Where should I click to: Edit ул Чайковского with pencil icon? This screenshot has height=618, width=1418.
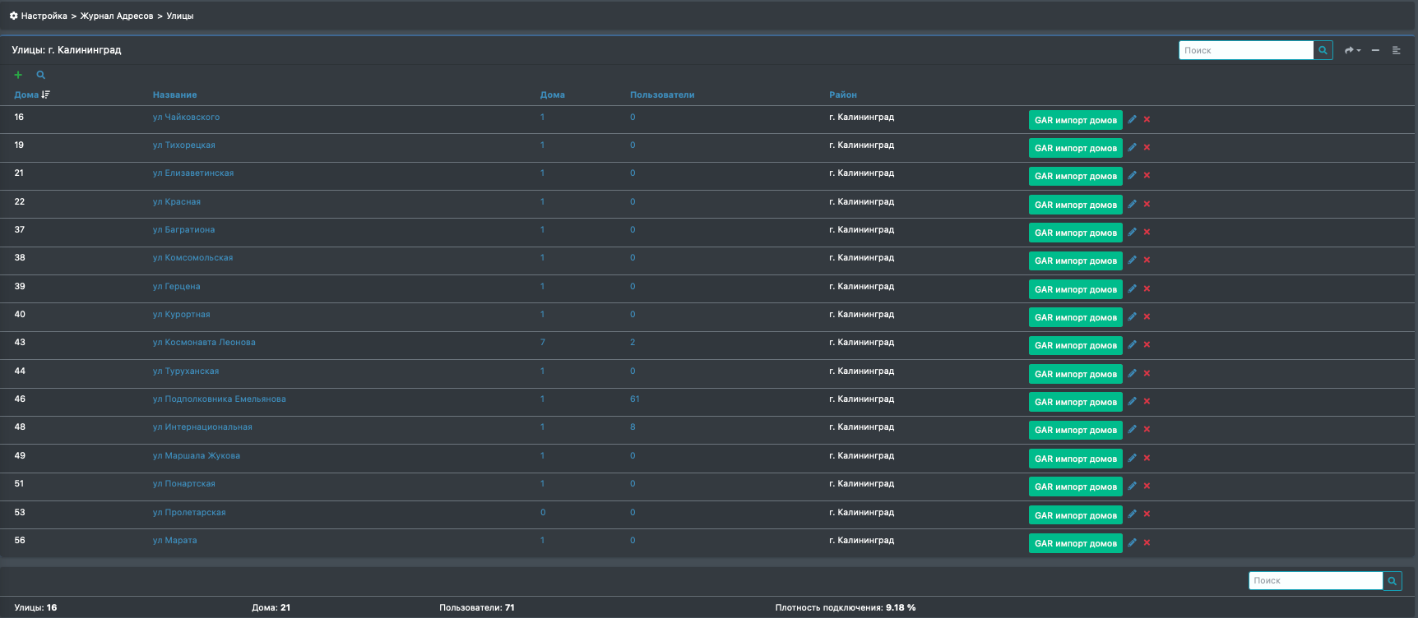click(1132, 119)
